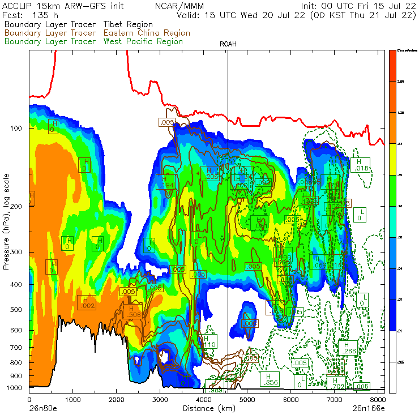
Task: Click the green 'H 110' contour label
Action: (209, 341)
